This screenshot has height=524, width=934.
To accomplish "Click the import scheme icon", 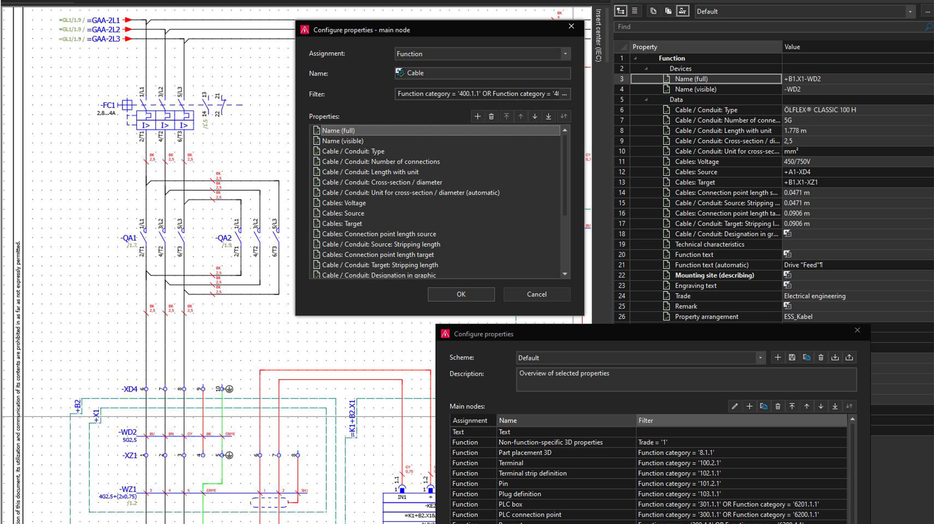I will pyautogui.click(x=835, y=357).
